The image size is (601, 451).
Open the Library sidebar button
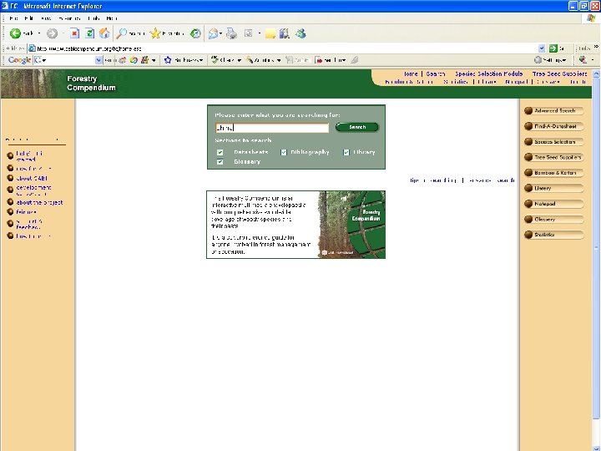tap(554, 188)
